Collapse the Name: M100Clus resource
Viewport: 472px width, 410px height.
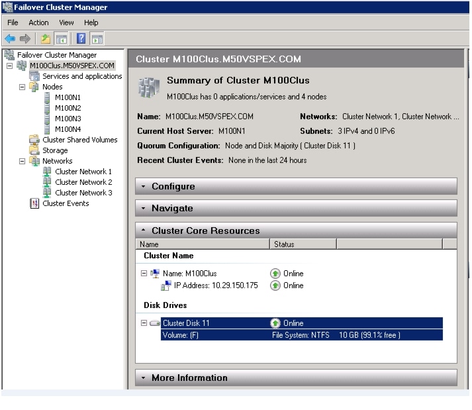coord(144,274)
